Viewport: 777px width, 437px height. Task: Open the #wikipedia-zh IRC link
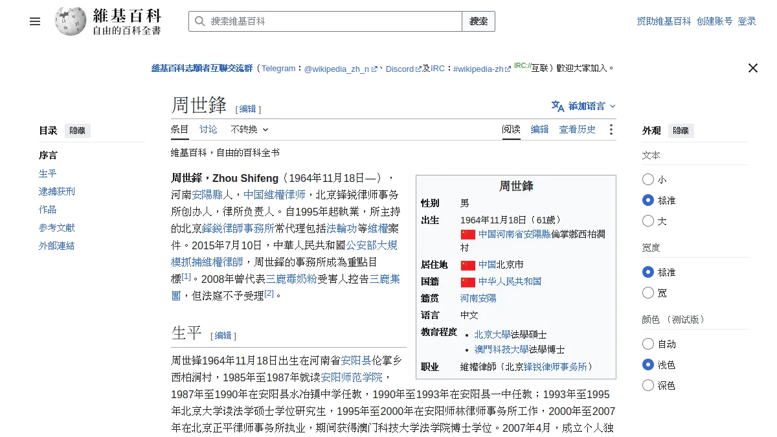482,69
